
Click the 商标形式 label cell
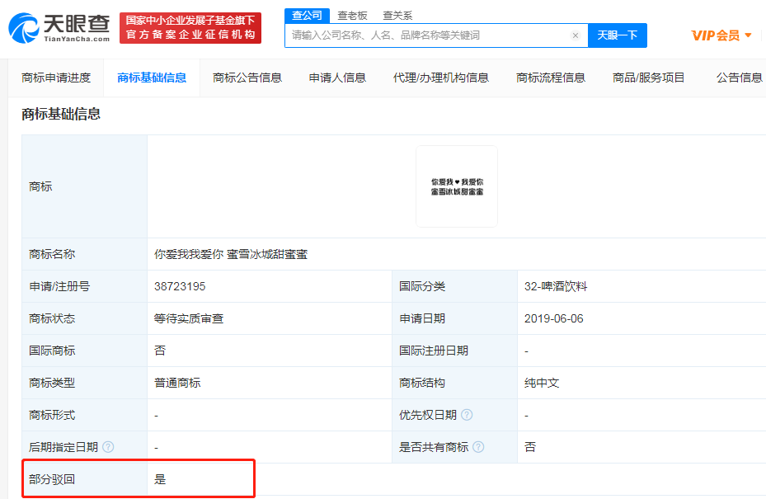click(x=84, y=415)
